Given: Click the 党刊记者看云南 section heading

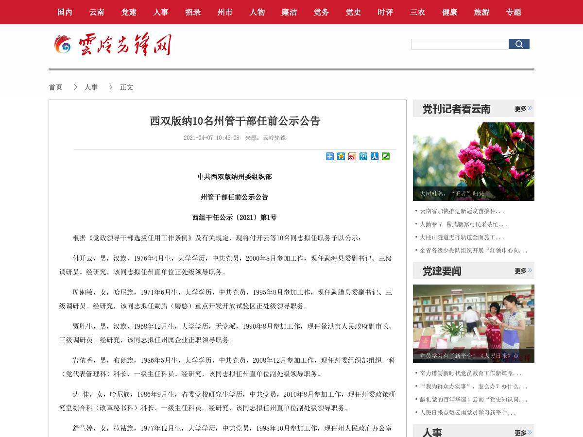Looking at the screenshot, I should 457,109.
